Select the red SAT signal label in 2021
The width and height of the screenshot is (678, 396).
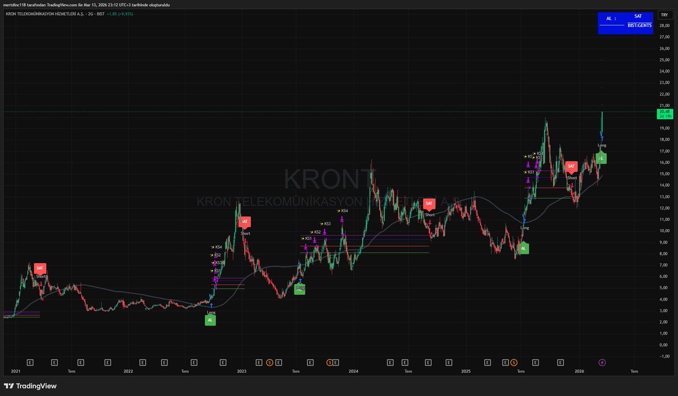pos(40,268)
